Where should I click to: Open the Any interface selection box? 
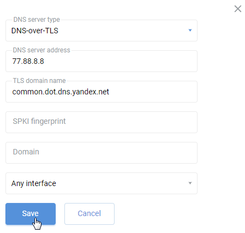click(x=101, y=183)
